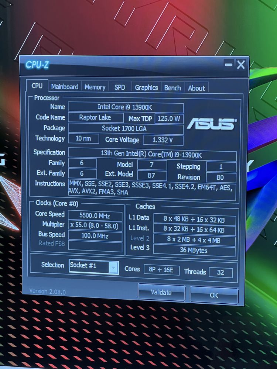Viewport: 277px width, 369px height.
Task: Click the Ext. Model value B7
Action: (152, 176)
